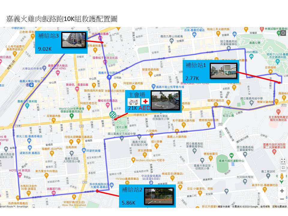This screenshot has width=288, height=216.
Task: Select the 嘉義市立美術館 museum pin
Action: click(x=27, y=106)
